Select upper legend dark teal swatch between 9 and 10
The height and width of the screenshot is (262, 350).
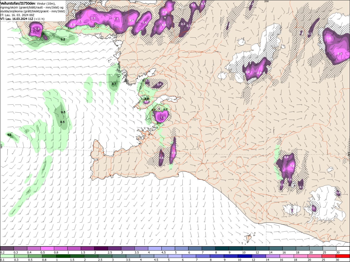(x=235, y=248)
